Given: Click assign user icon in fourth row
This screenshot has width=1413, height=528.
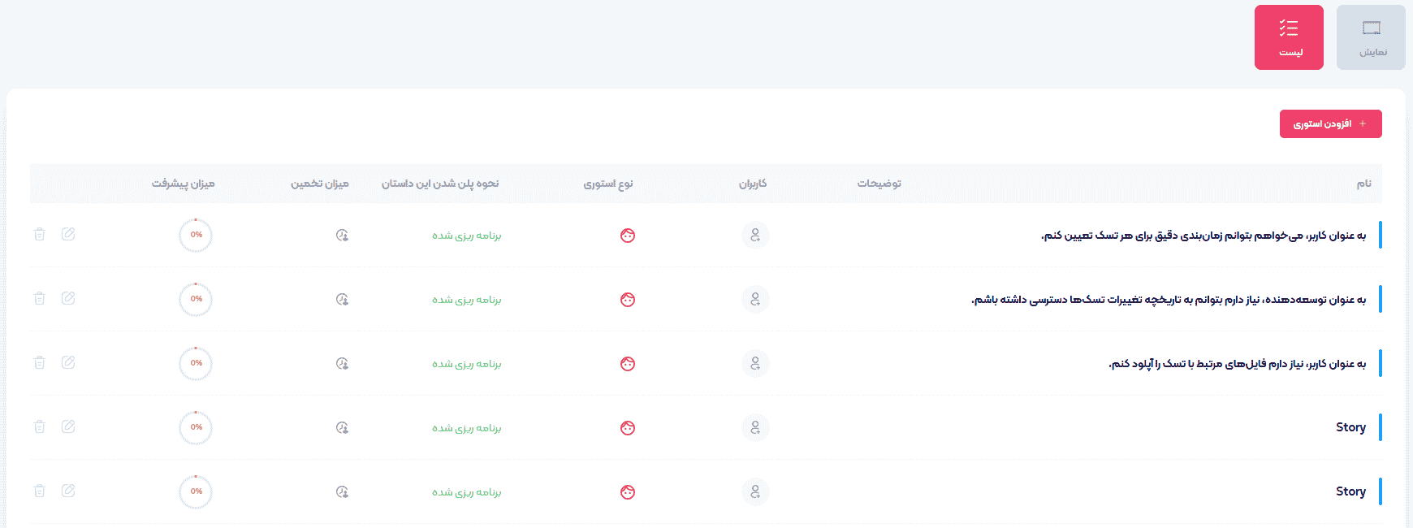Looking at the screenshot, I should tap(755, 427).
